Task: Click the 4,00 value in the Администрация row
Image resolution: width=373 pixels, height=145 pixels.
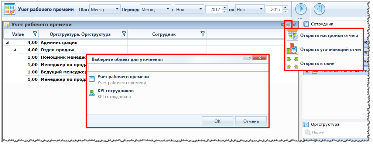Action: (x=33, y=43)
